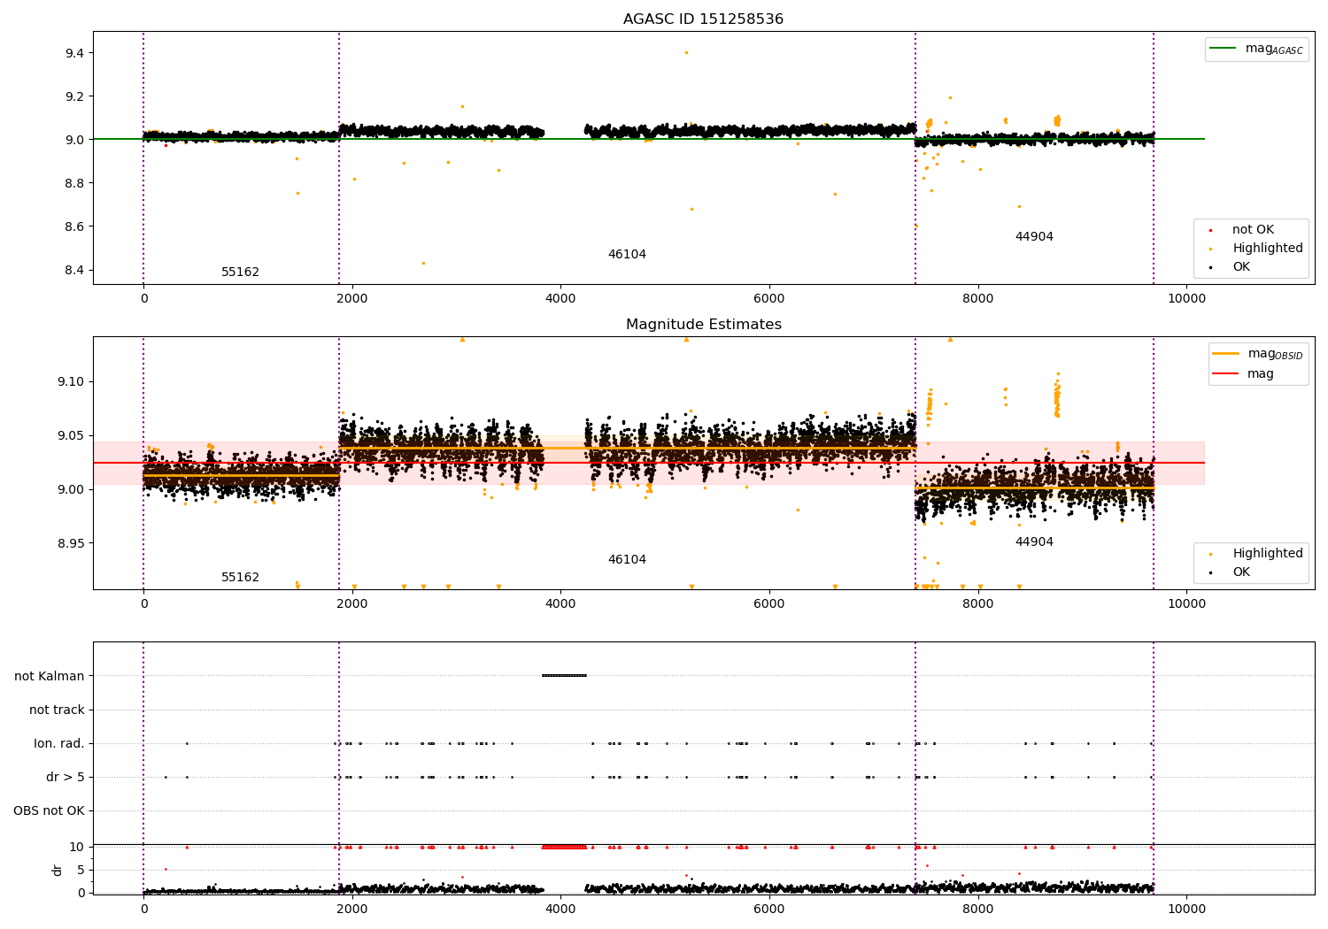This screenshot has height=929, width=1328.
Task: Click the 55162 label in top plot
Action: pyautogui.click(x=240, y=273)
